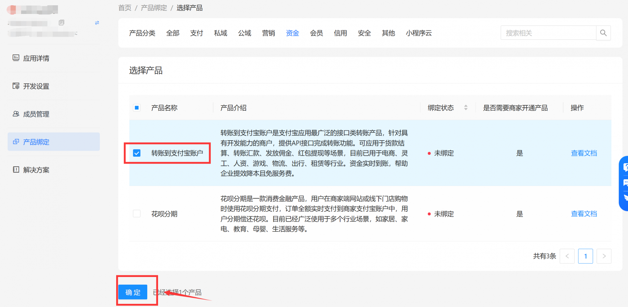Click the copy icon beside the blurred app ID
The width and height of the screenshot is (628, 307).
(x=61, y=23)
